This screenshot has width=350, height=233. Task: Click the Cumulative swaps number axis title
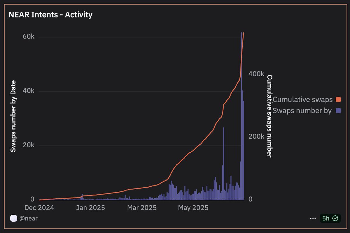269,116
